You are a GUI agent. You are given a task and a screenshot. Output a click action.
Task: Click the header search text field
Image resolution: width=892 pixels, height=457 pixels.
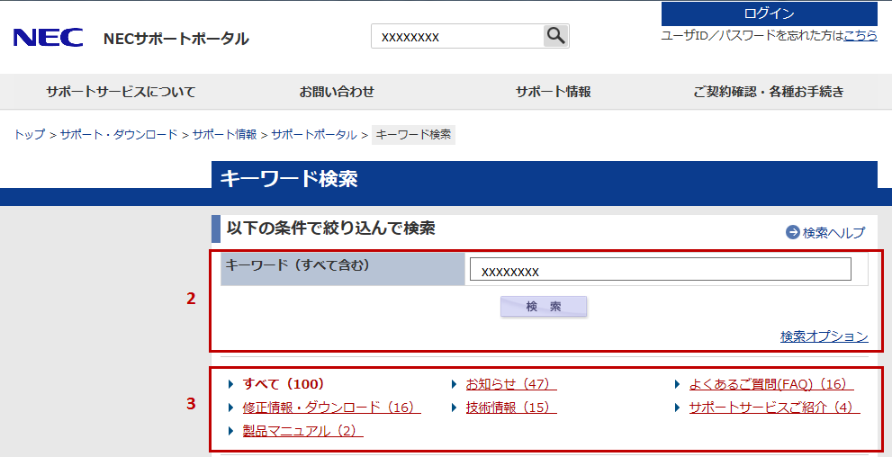click(457, 36)
